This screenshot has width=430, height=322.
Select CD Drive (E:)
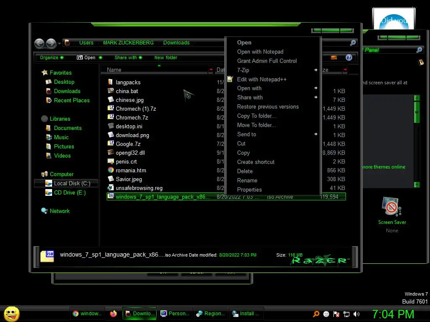(66, 193)
